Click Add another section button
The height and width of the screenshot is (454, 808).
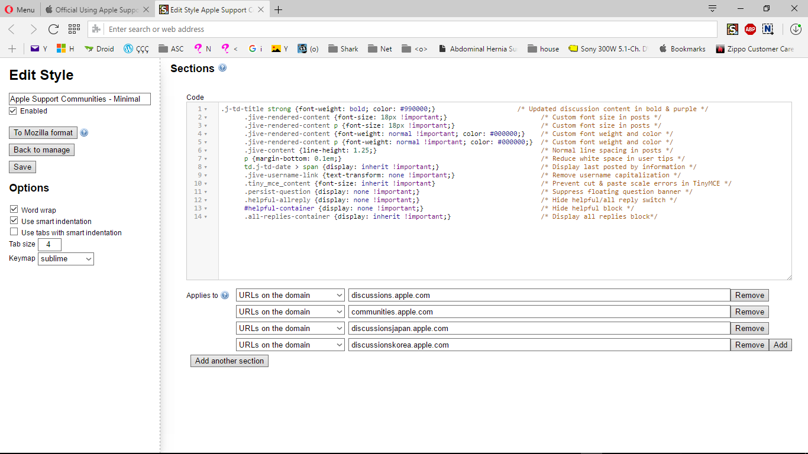coord(230,361)
